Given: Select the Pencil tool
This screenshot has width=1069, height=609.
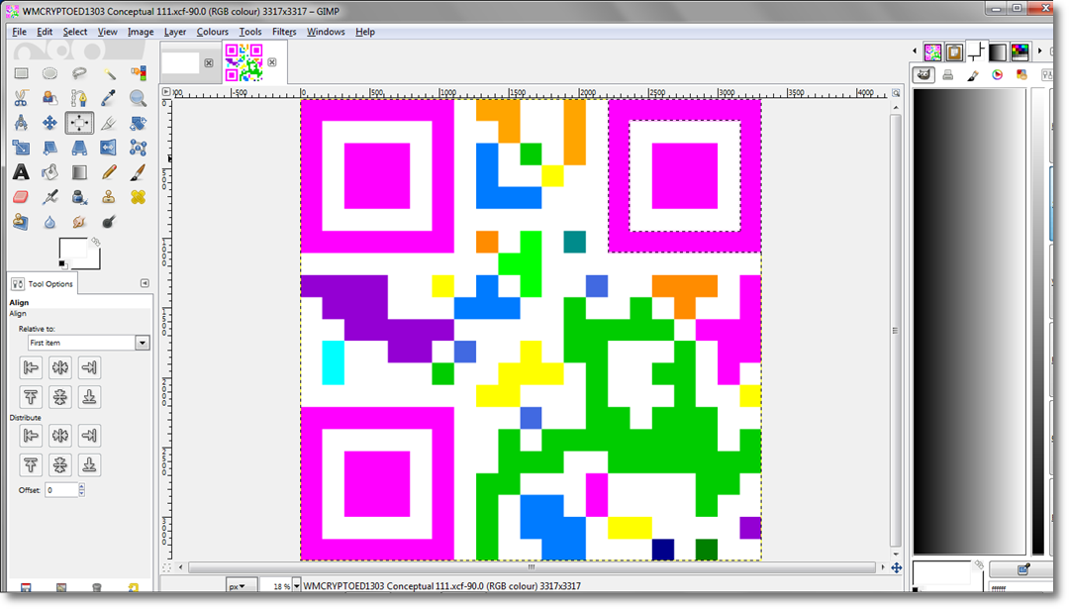Looking at the screenshot, I should tap(109, 172).
